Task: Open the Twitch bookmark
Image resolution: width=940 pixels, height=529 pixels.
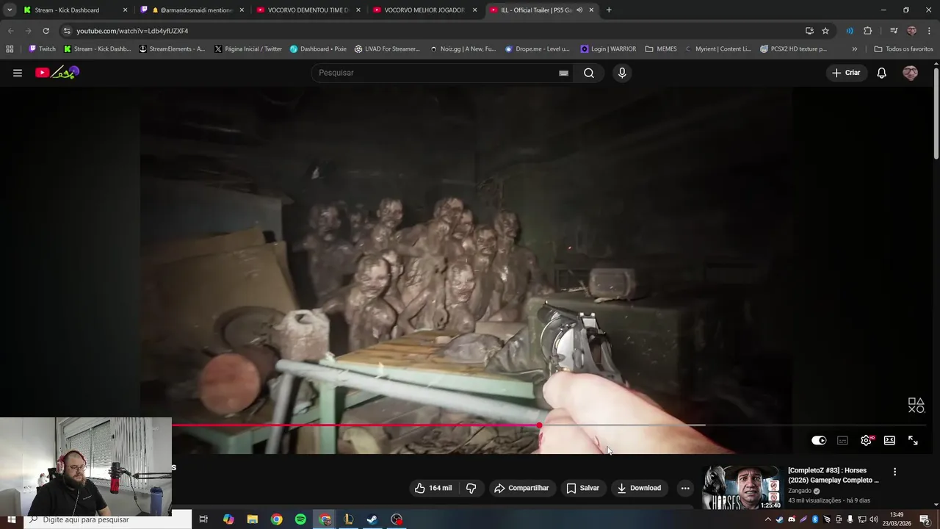Action: click(x=42, y=49)
